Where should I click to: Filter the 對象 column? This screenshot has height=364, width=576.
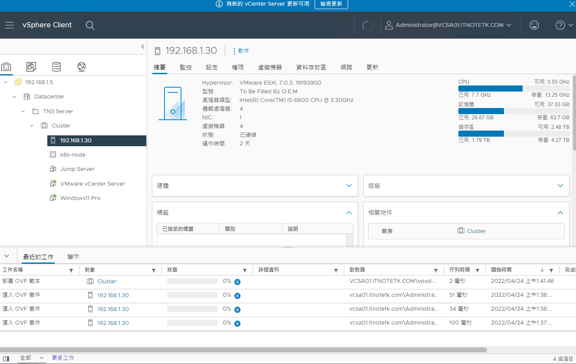pos(154,270)
